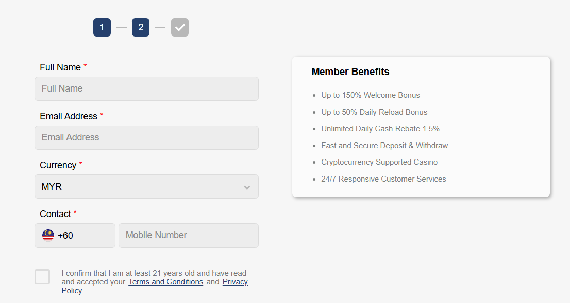
Task: Click the Malaysia flag icon
Action: 48,236
